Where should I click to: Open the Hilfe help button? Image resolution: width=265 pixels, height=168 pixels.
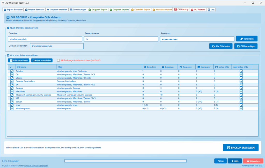click(x=235, y=161)
